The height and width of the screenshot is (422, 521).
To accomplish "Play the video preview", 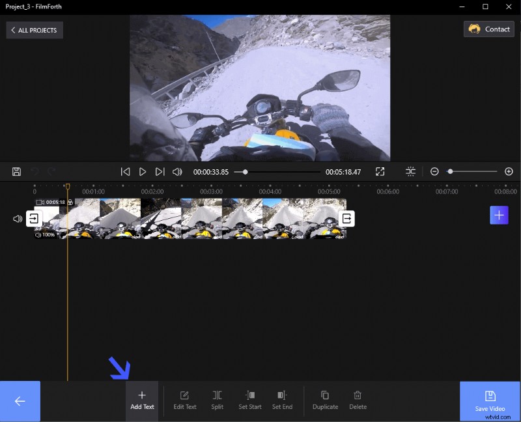I will [143, 171].
